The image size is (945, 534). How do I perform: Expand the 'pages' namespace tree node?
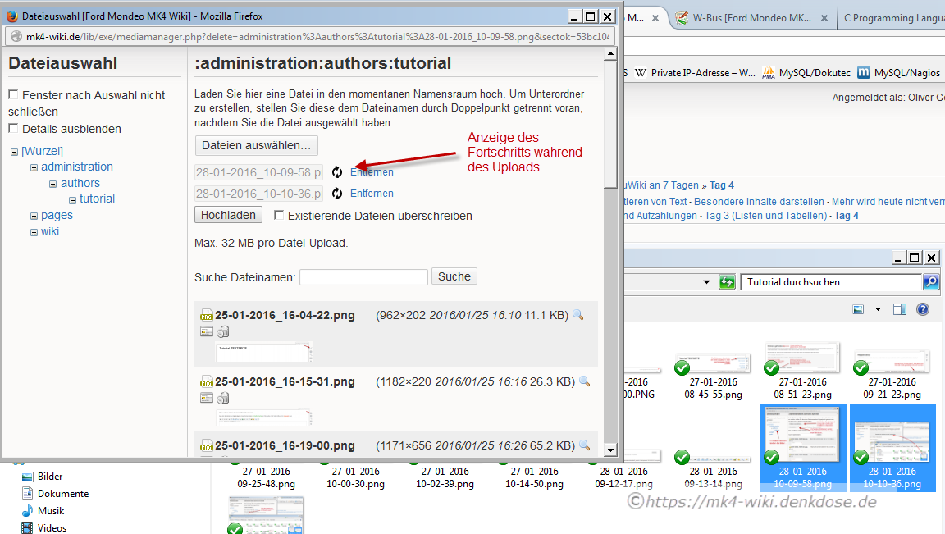click(x=34, y=216)
